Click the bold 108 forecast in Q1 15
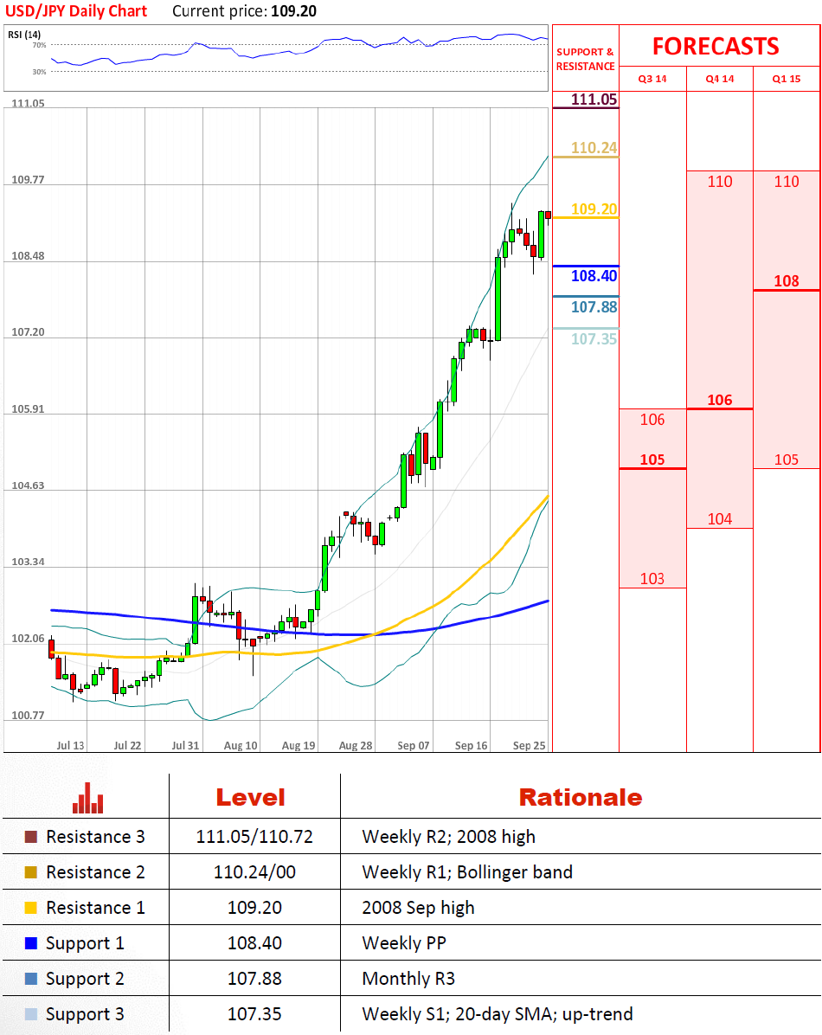Screen dimensions: 822x1035 tap(787, 281)
